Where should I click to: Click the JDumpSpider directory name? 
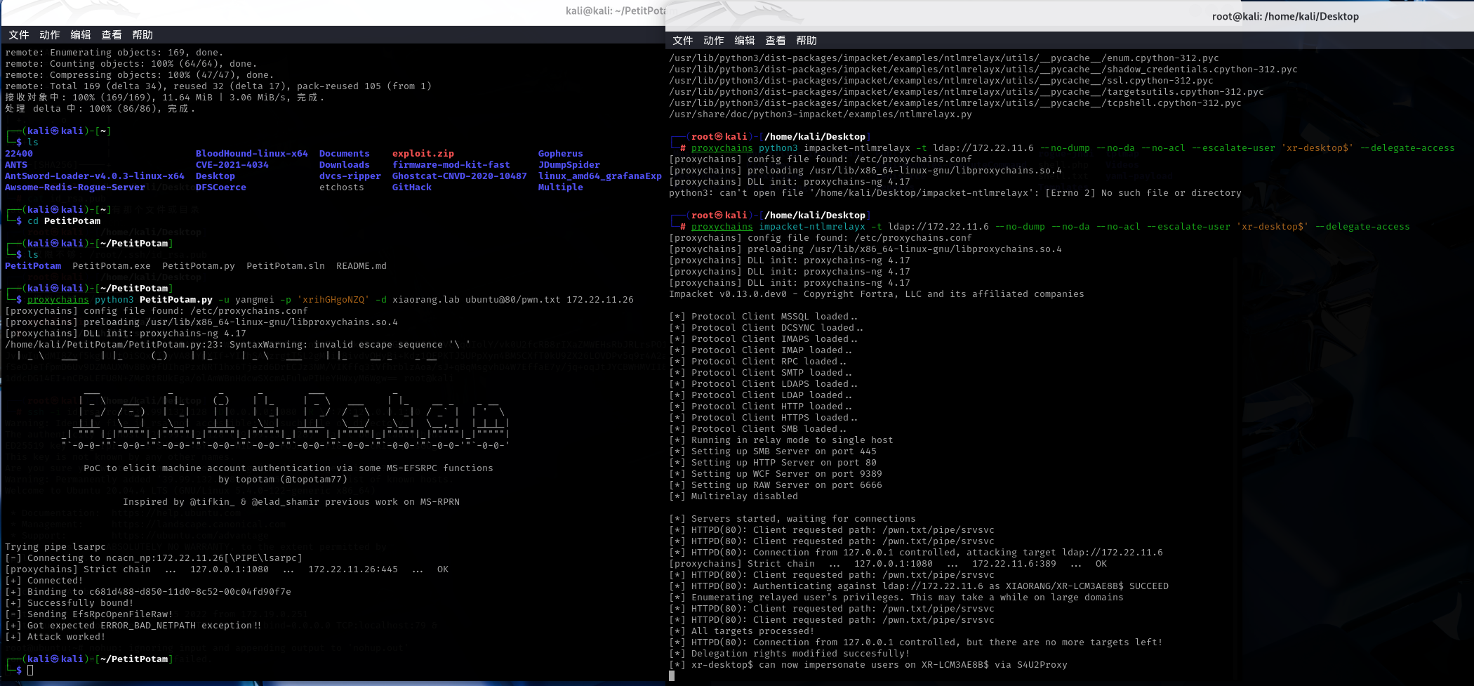[569, 165]
